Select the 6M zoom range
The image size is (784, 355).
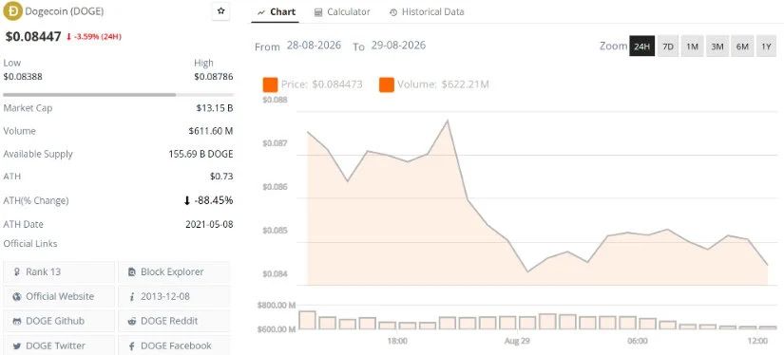coord(742,47)
